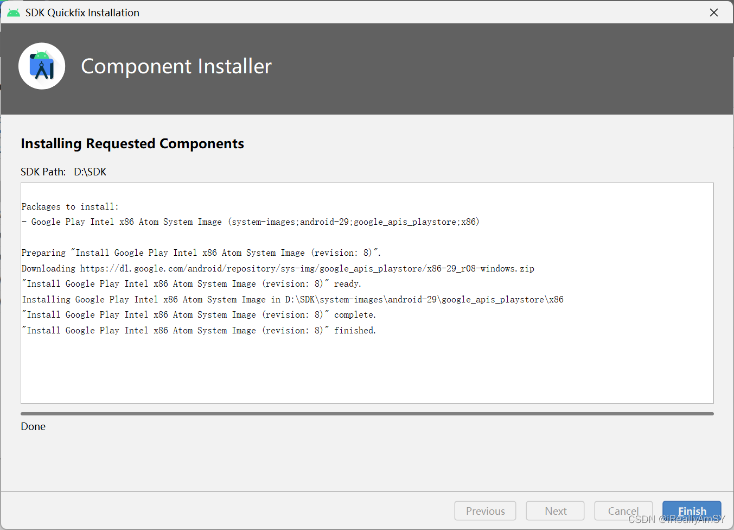Click the Finish button

(x=692, y=511)
